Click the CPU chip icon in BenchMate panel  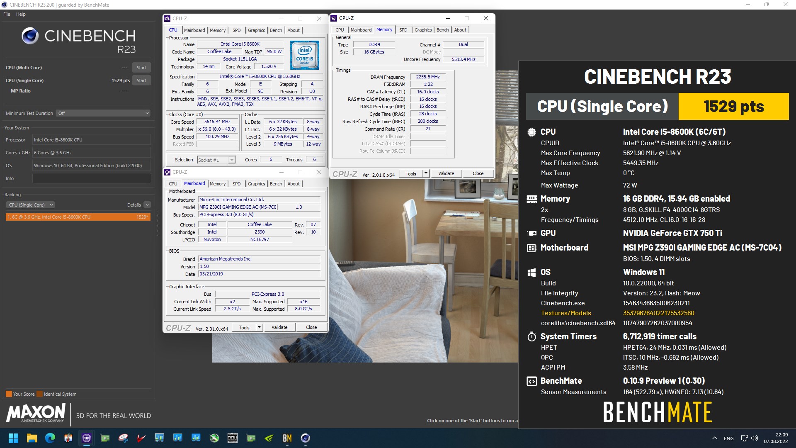point(531,132)
